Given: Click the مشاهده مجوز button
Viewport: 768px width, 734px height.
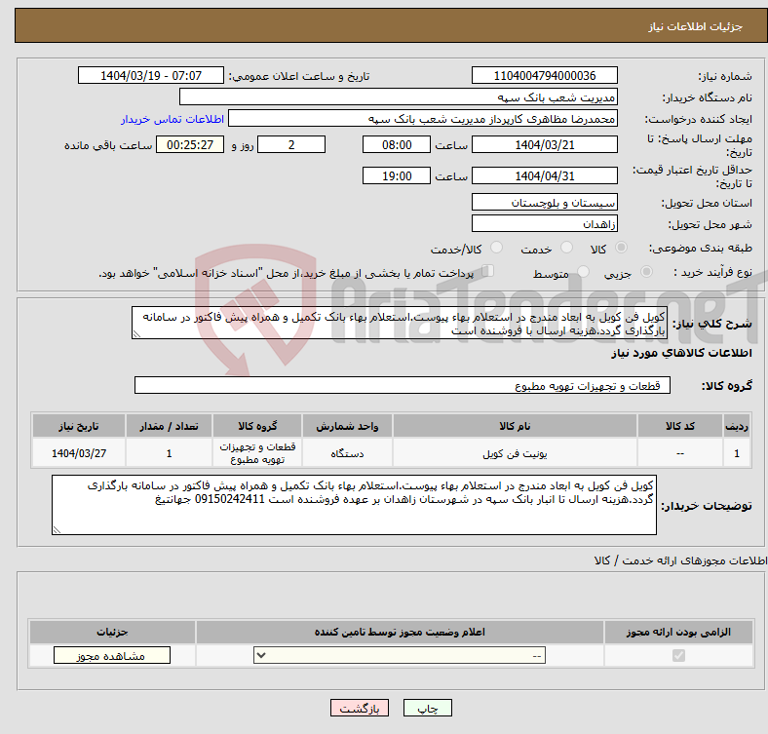Looking at the screenshot, I should coord(112,656).
